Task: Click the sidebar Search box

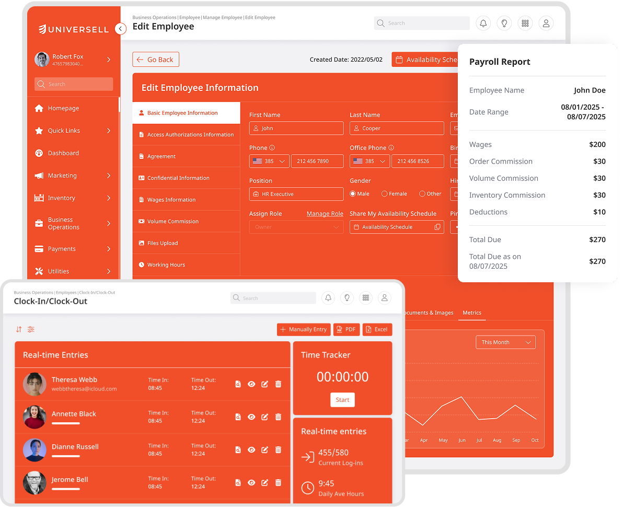Action: [x=74, y=84]
